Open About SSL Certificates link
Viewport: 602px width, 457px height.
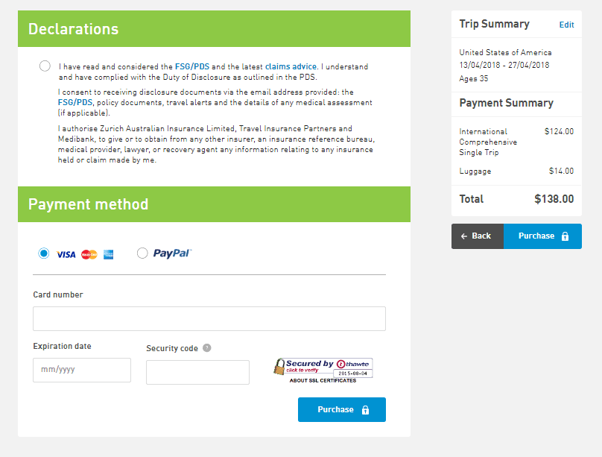click(323, 380)
